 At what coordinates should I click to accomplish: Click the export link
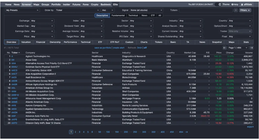tap(250, 127)
